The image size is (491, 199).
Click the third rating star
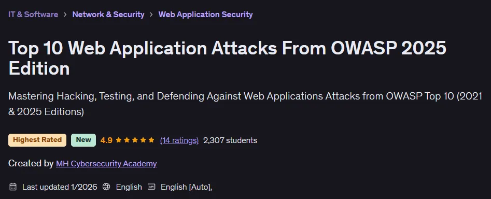[135, 140]
